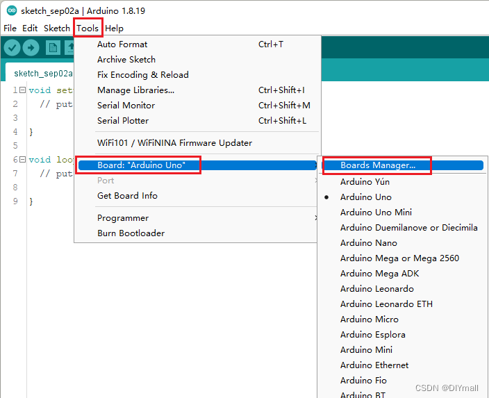Click the Arduino logo in title bar
The height and width of the screenshot is (398, 489).
12,10
